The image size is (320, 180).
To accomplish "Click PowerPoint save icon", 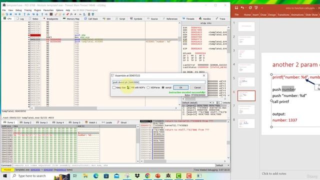I will click(x=236, y=8).
